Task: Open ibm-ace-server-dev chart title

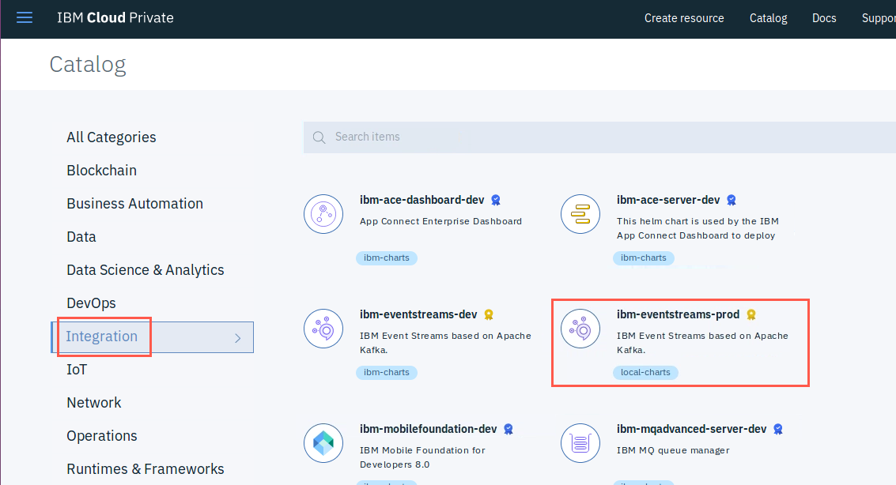Action: [x=668, y=201]
